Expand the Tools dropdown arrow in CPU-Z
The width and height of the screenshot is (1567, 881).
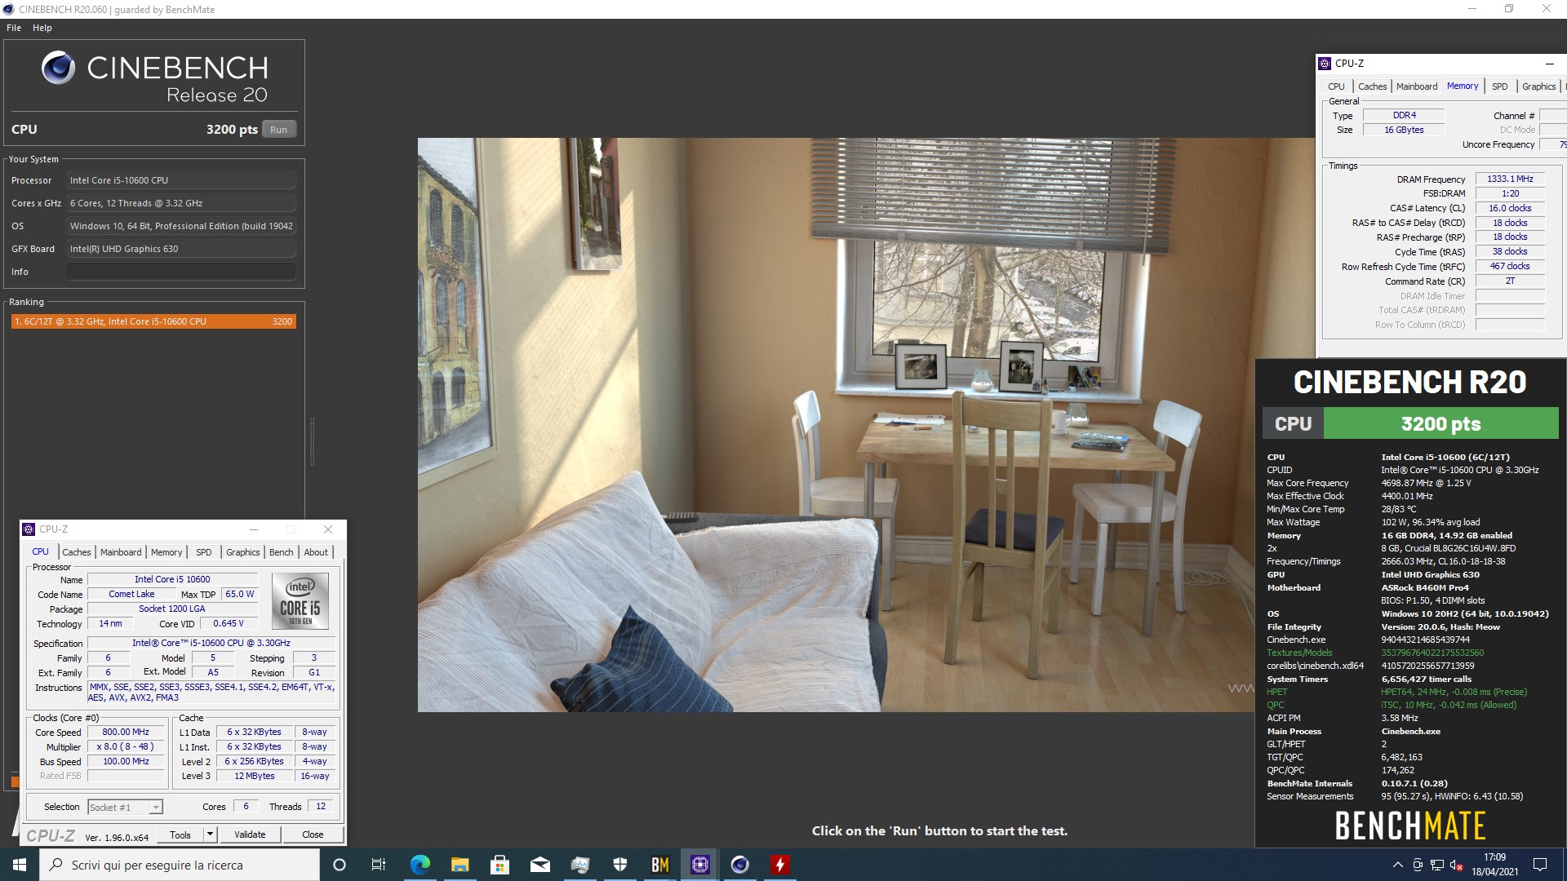point(210,835)
